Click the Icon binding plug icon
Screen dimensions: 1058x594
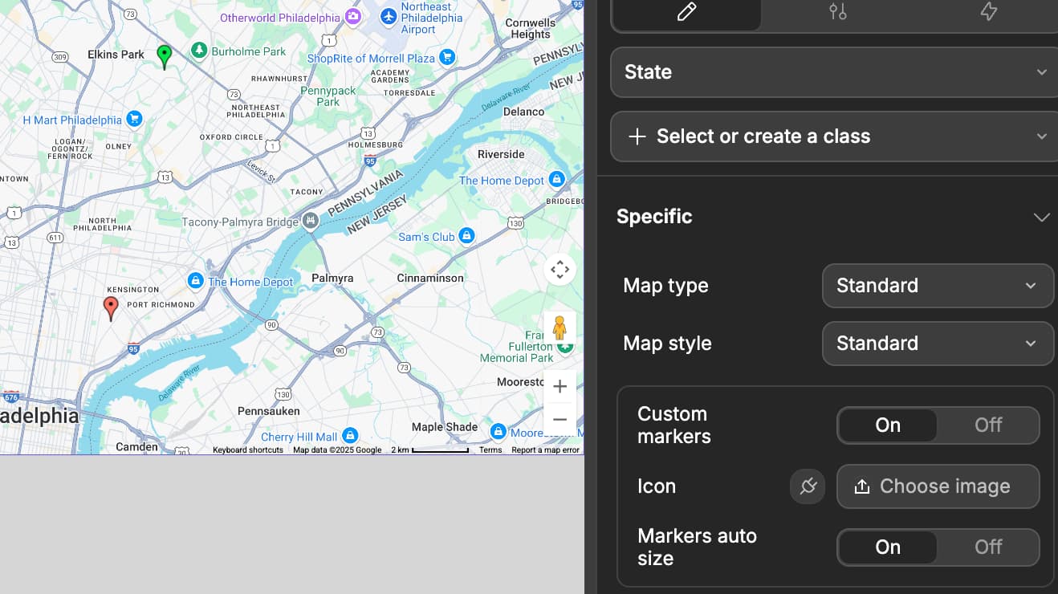click(x=808, y=486)
